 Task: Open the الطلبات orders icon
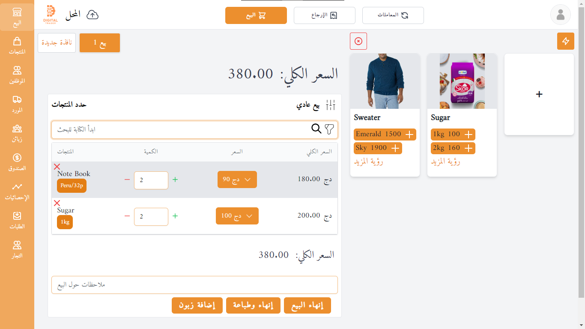[17, 220]
